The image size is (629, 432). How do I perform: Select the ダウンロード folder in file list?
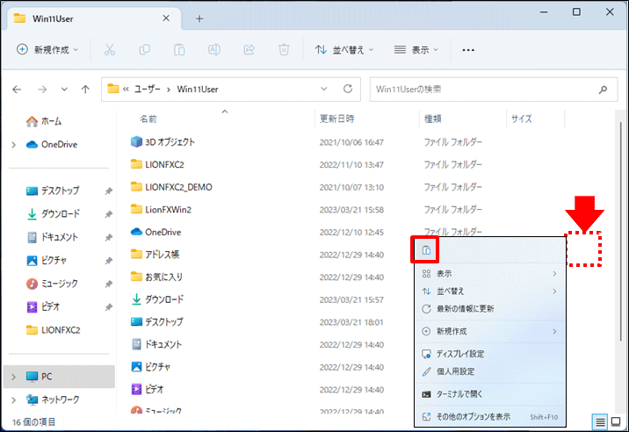click(157, 299)
